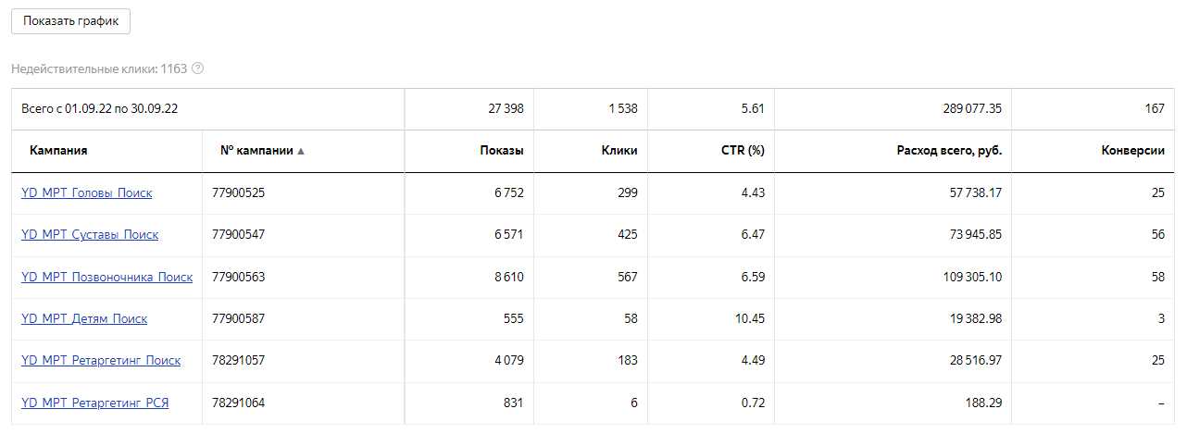Click the invalid clicks help question icon
This screenshot has width=1187, height=434.
(x=197, y=68)
